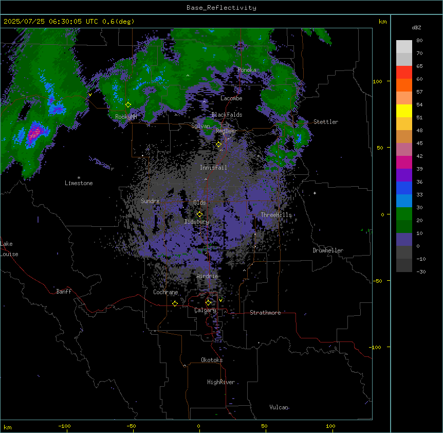Select the green 30 dBZ legend swatch

click(x=404, y=214)
